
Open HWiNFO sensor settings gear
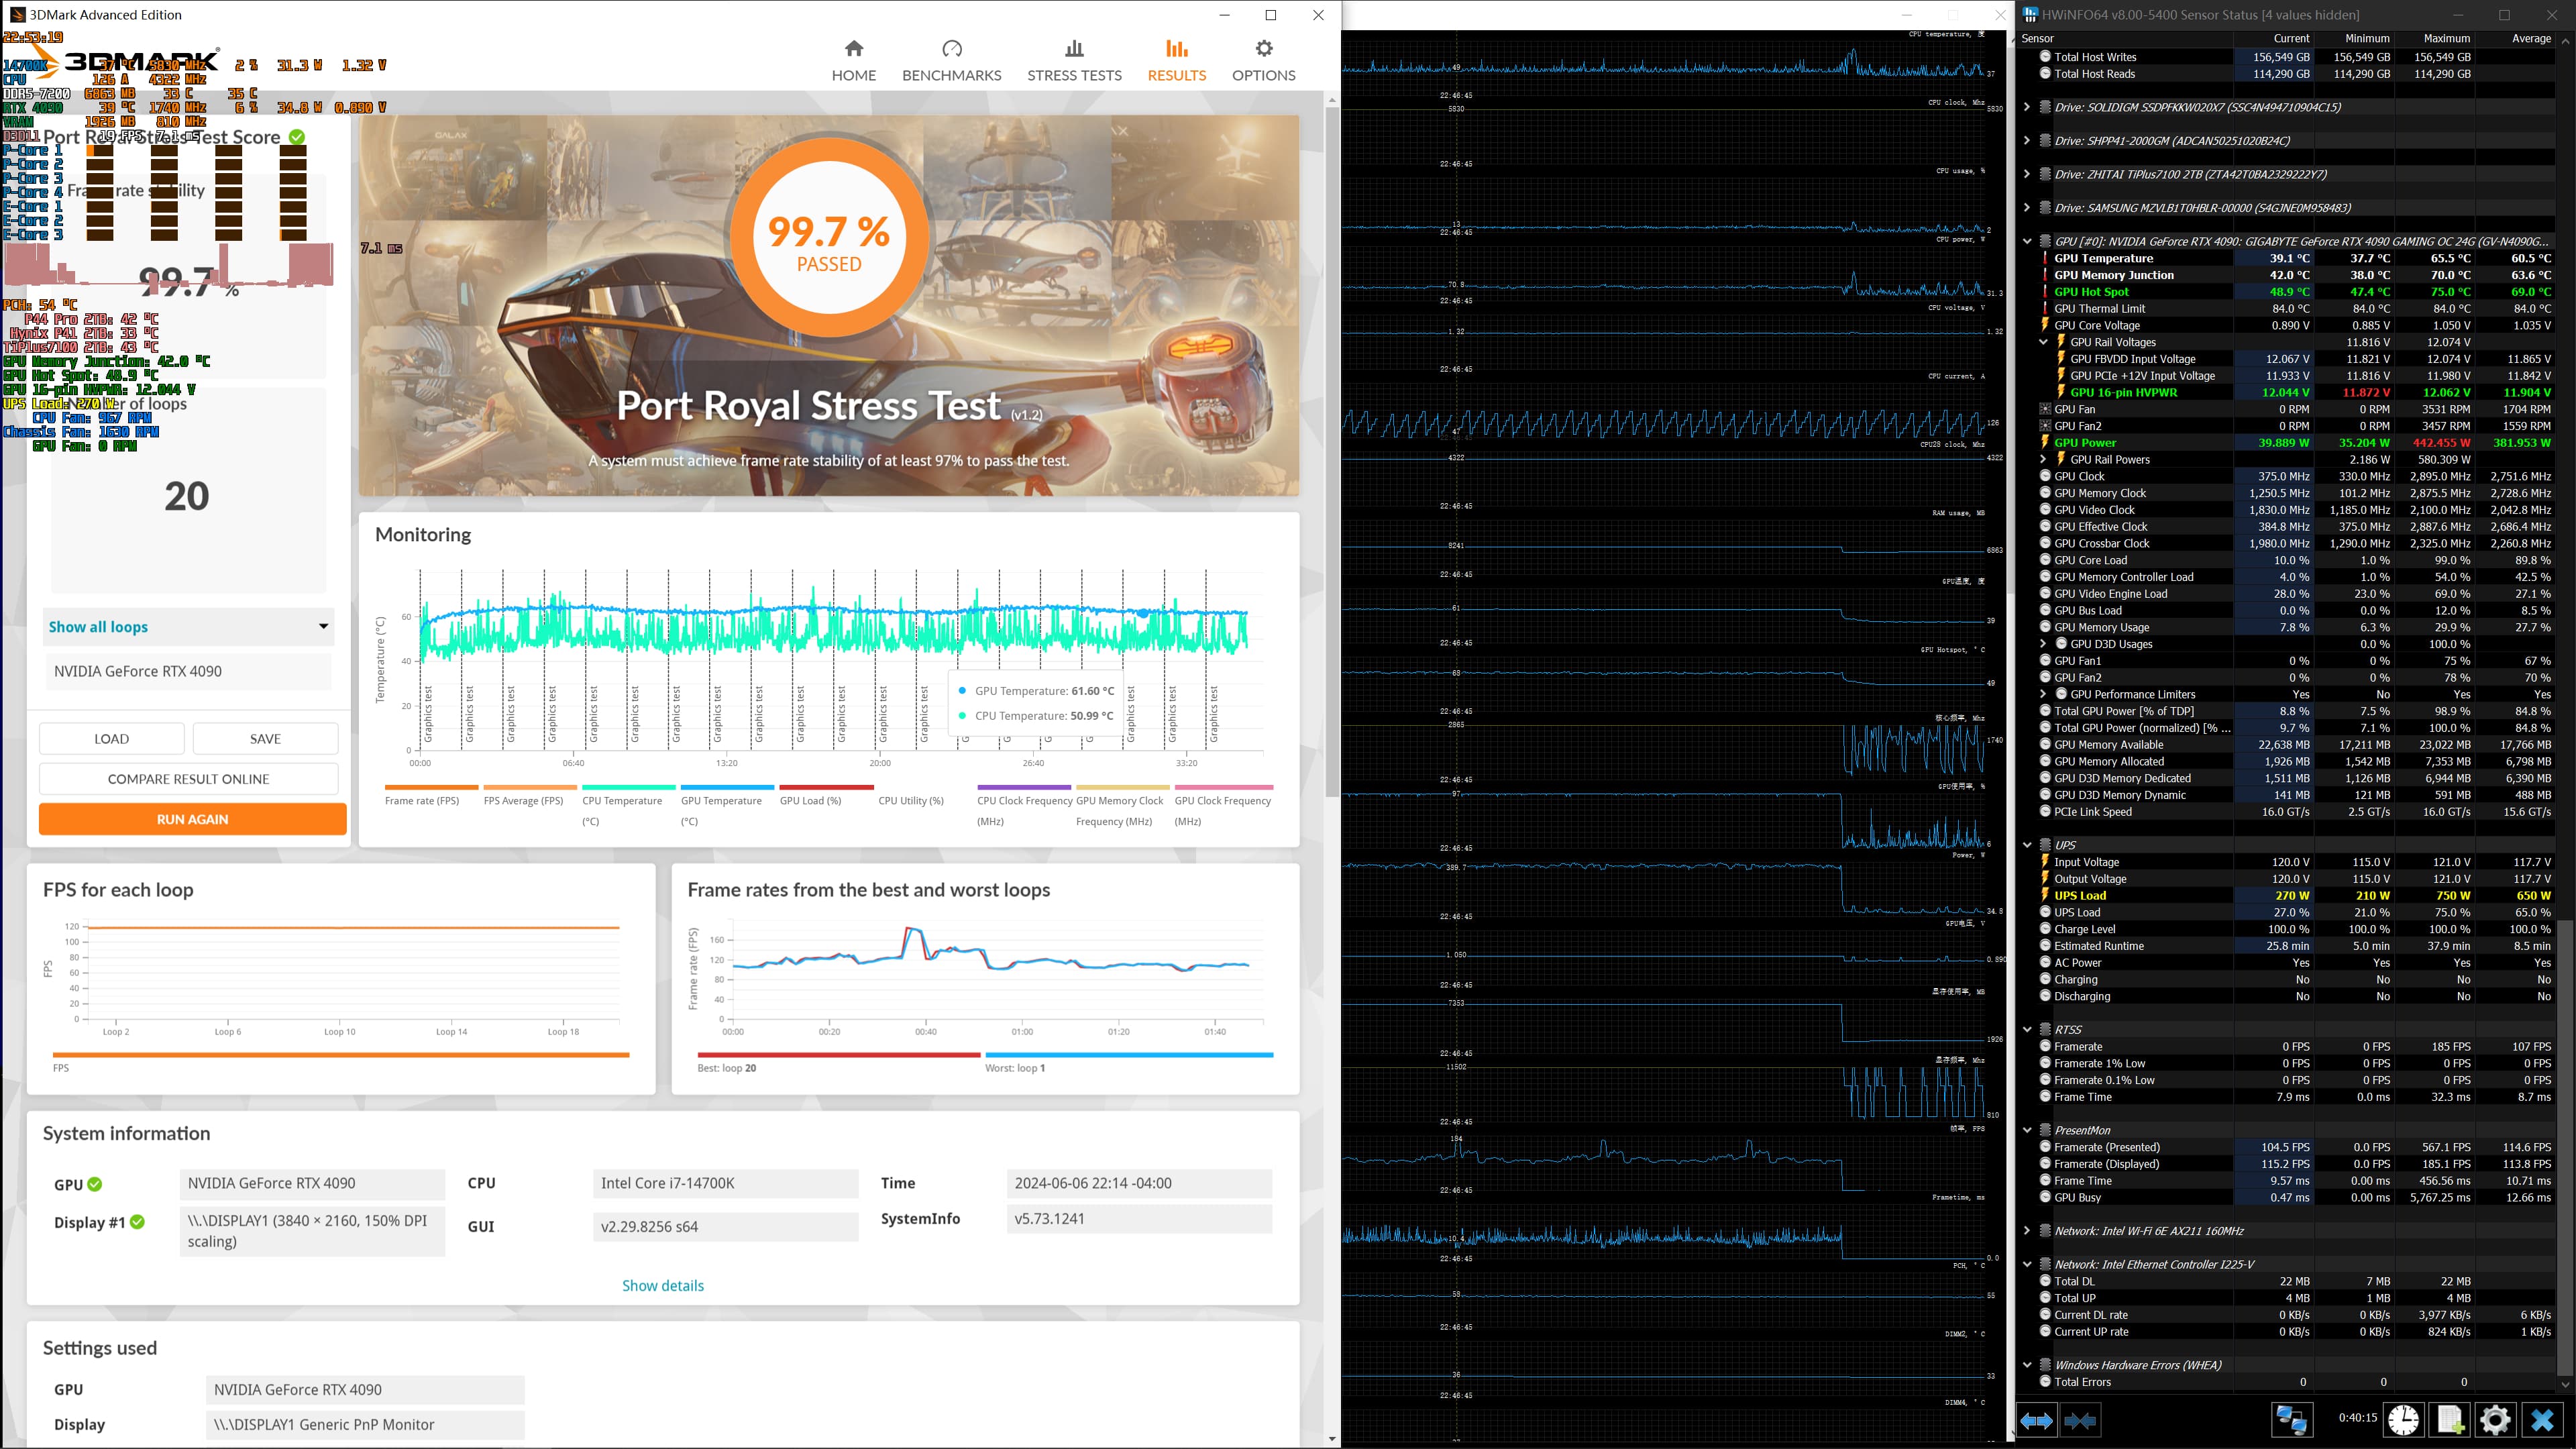2494,1420
